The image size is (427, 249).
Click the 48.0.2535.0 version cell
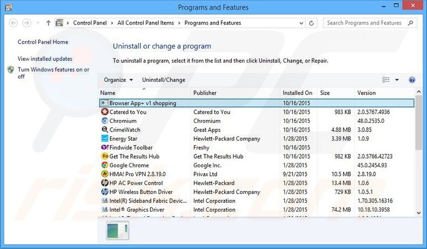(x=371, y=121)
